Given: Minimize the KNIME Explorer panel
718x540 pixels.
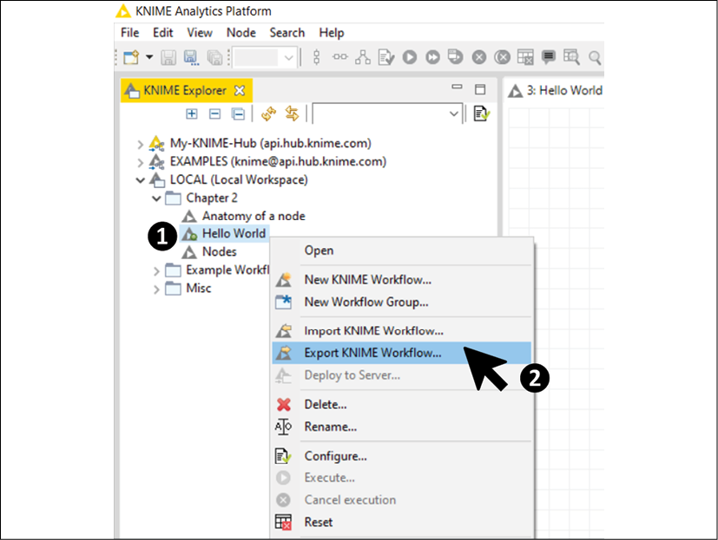Looking at the screenshot, I should coord(457,87).
